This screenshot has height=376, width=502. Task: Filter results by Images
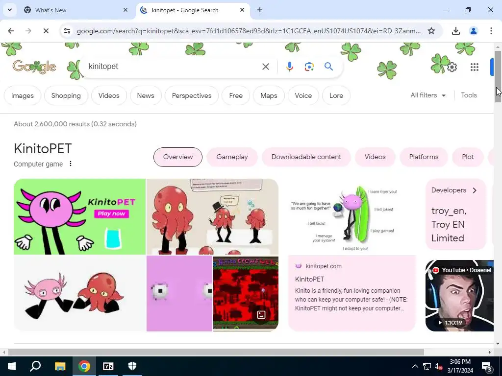pyautogui.click(x=23, y=95)
